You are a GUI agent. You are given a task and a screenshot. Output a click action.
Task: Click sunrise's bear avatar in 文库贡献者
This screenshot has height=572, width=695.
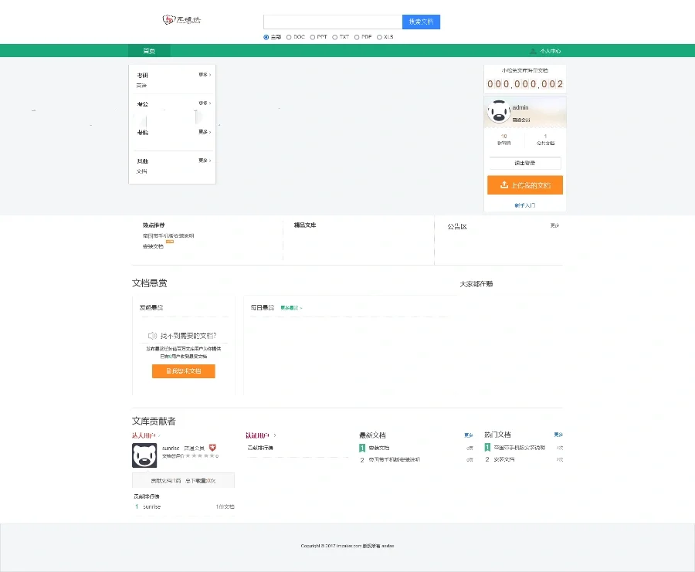[x=144, y=455]
